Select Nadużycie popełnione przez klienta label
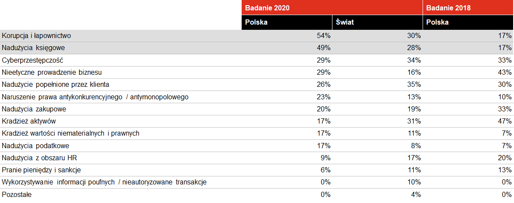This screenshot has height=203, width=514. [55, 85]
